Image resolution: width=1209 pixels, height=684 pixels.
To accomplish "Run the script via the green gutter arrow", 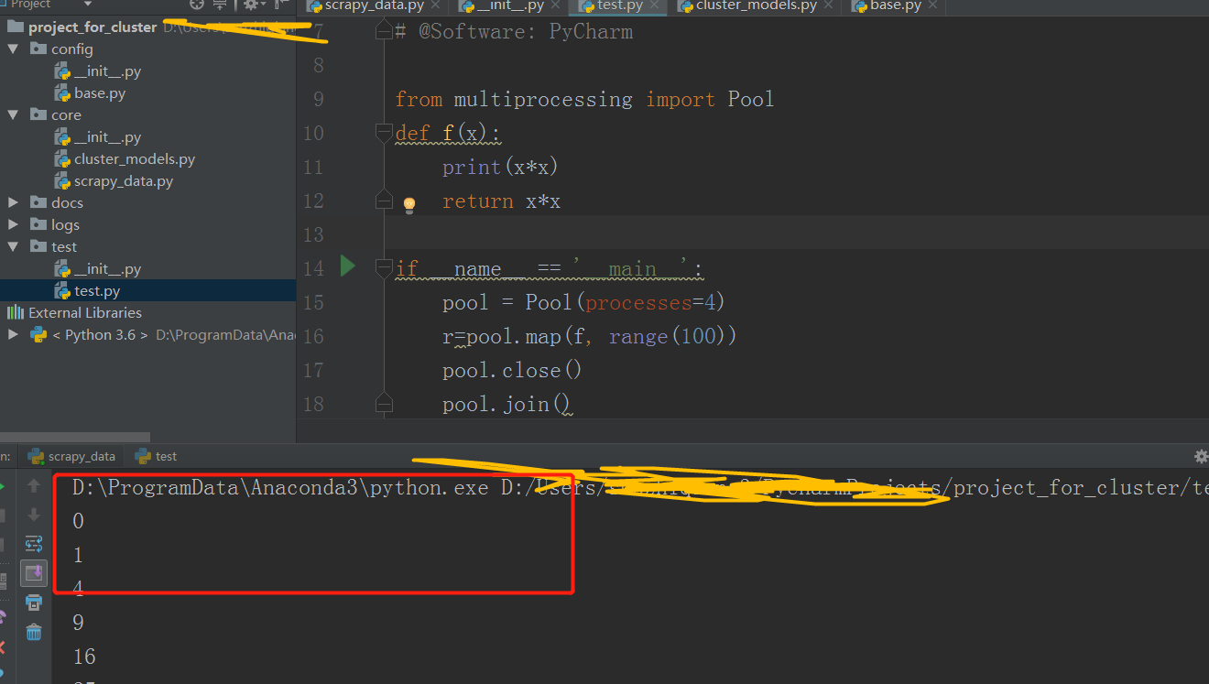I will click(x=347, y=266).
